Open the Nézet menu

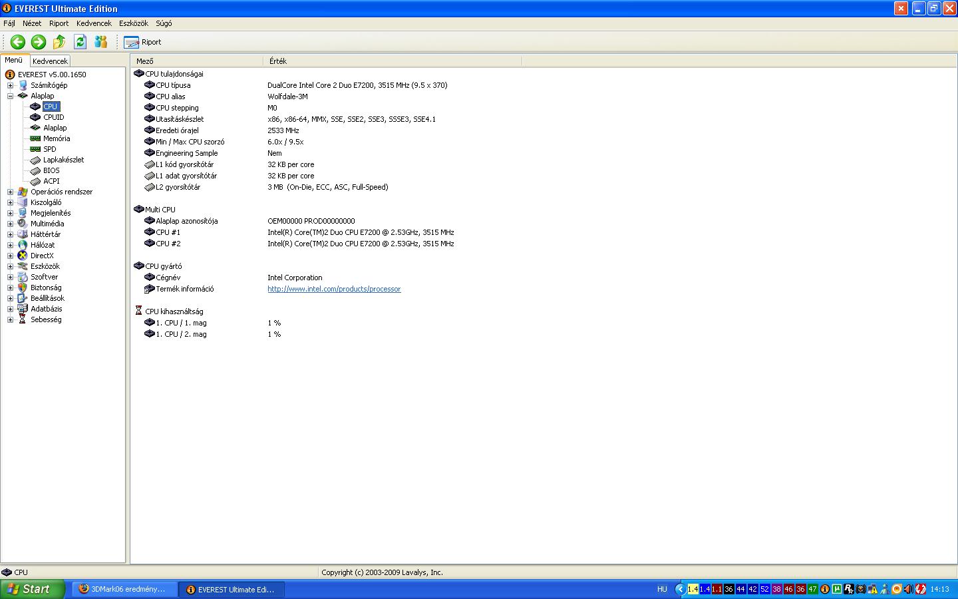point(32,23)
